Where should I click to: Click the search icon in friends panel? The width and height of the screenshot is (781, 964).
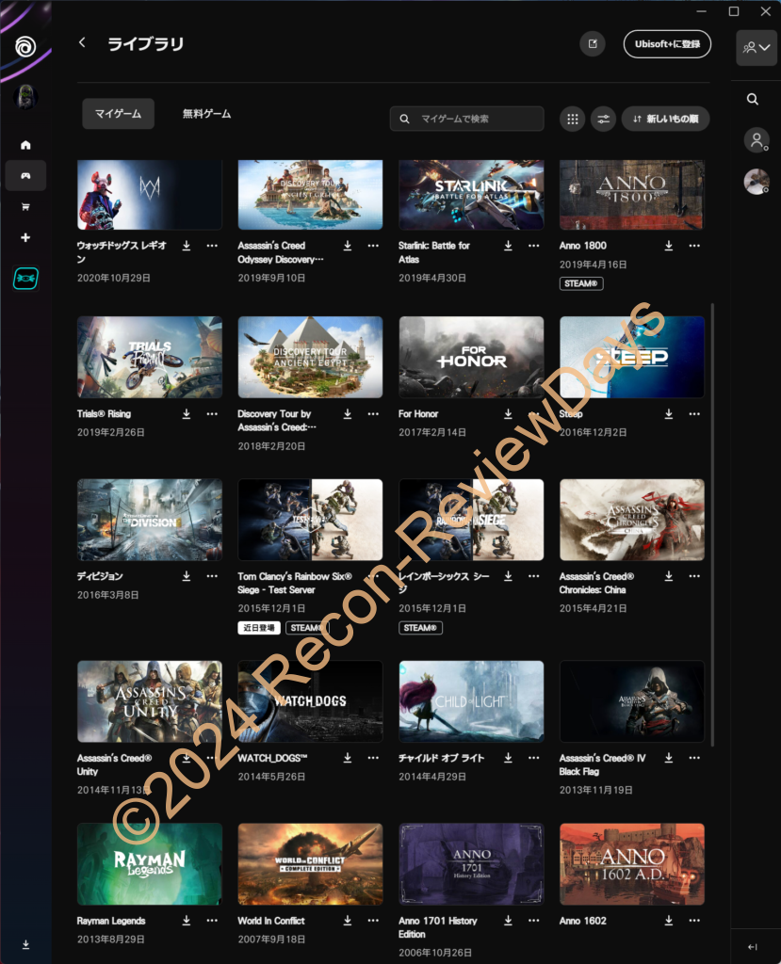click(753, 99)
